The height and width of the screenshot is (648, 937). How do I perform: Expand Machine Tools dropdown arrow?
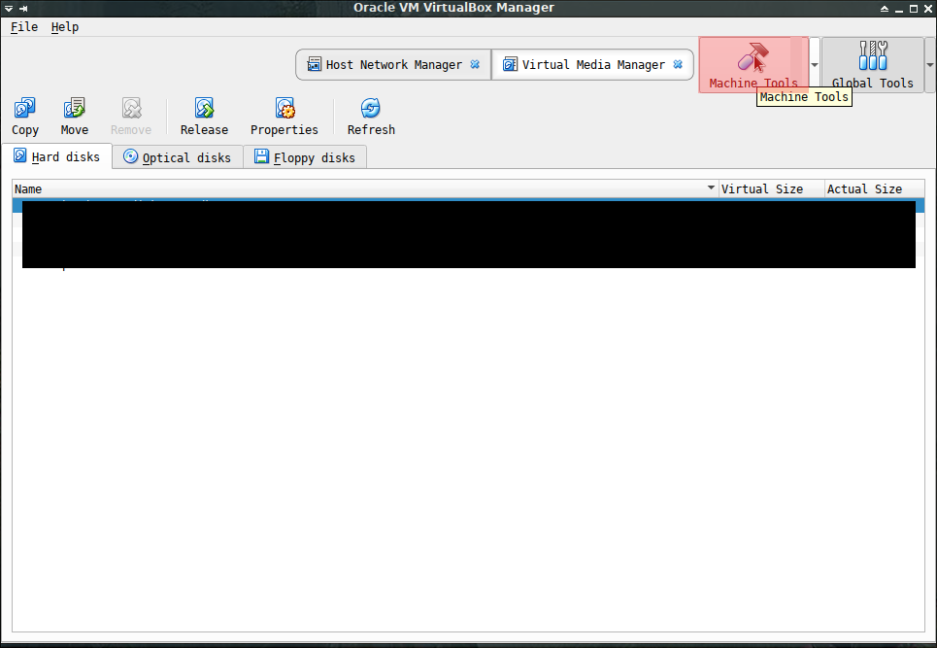click(x=815, y=65)
